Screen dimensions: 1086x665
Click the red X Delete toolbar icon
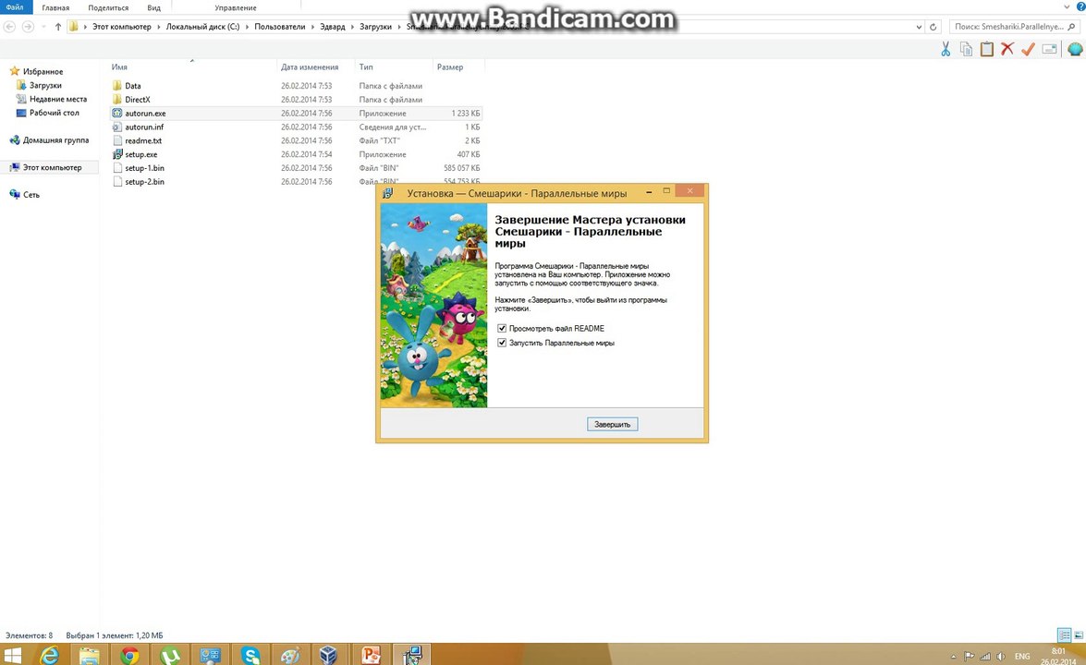1007,49
